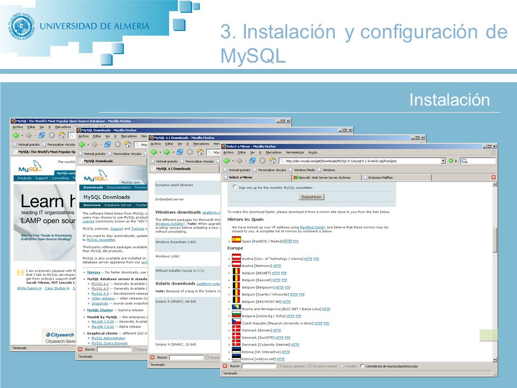Click HTTP link for Belgium BELNET mirror
The height and width of the screenshot is (388, 517).
coord(276,273)
